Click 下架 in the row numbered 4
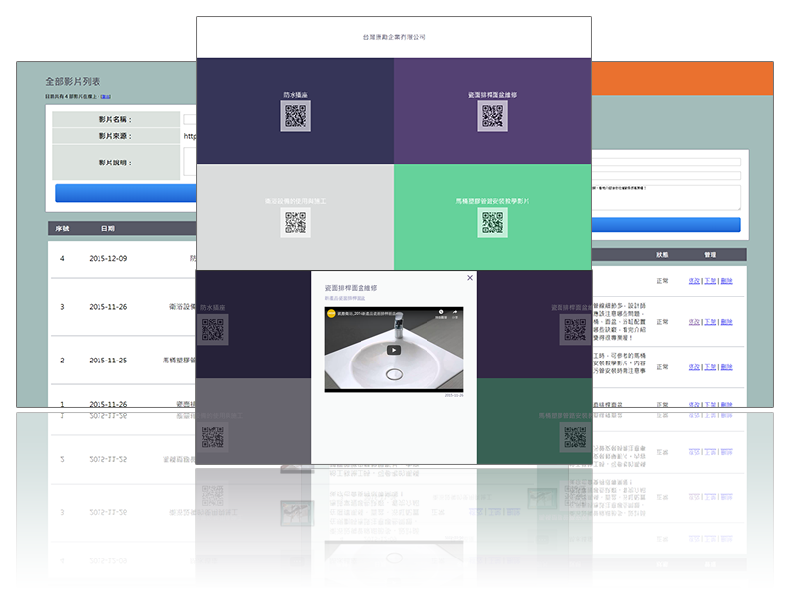Viewport: 788px width, 591px height. tap(710, 281)
